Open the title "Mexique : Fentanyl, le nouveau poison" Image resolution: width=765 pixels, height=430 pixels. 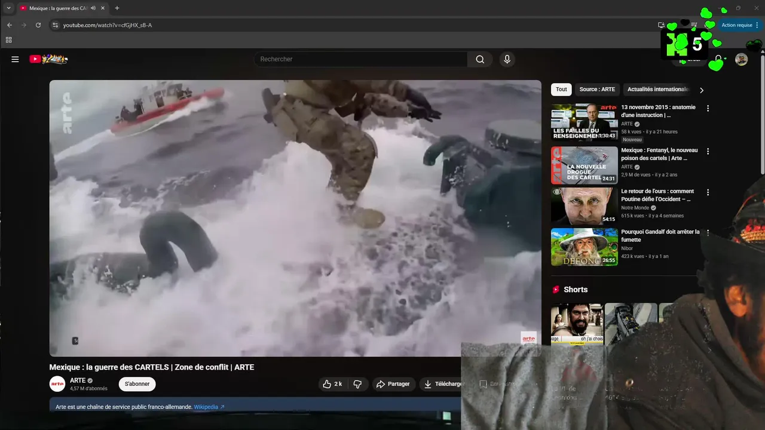coord(659,154)
